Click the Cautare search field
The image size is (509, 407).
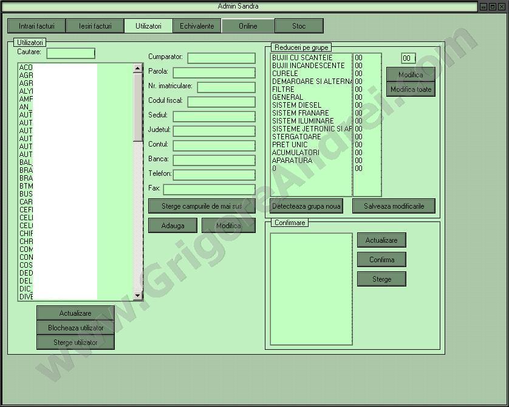71,54
